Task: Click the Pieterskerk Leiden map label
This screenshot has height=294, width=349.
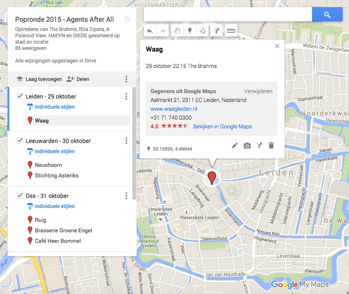Action: tap(199, 218)
